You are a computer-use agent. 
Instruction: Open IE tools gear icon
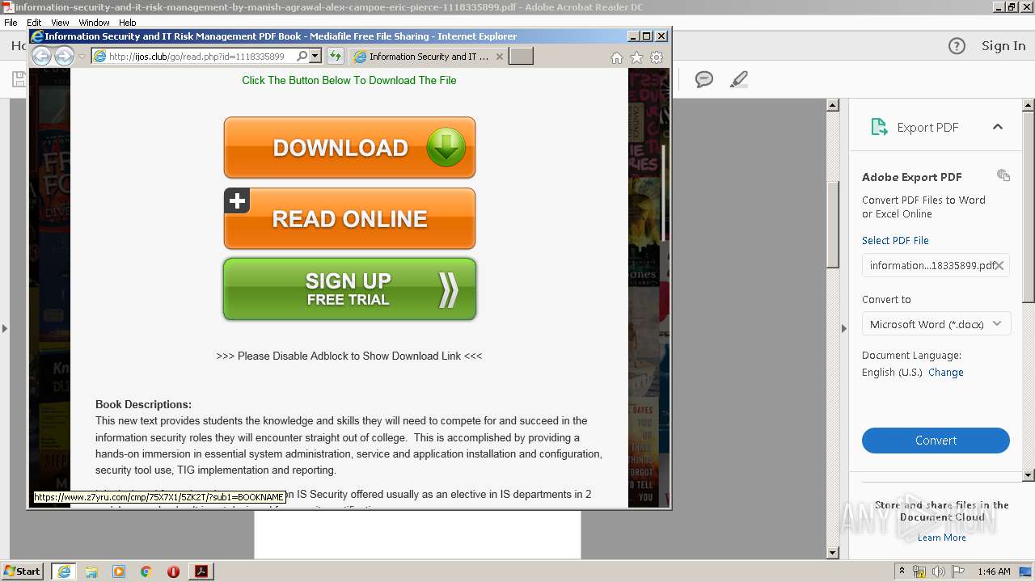coord(657,57)
